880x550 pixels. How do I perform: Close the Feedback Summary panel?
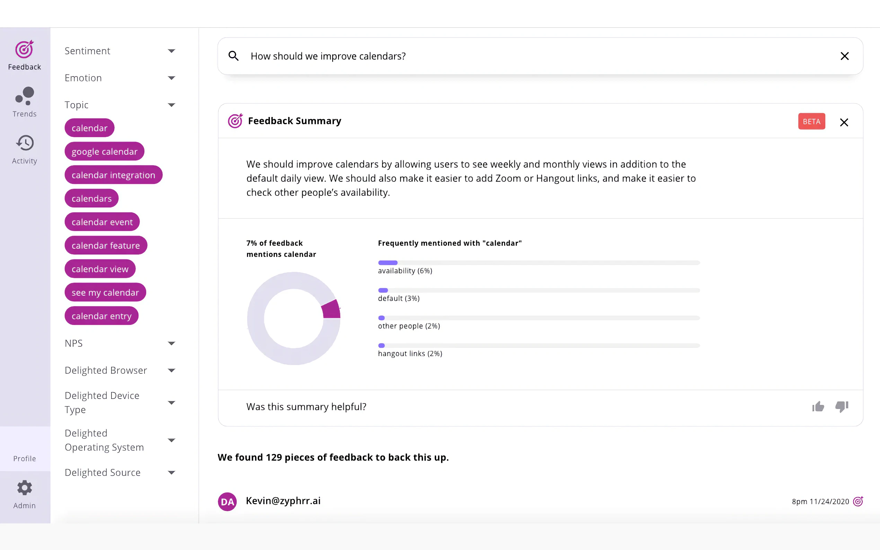click(x=844, y=122)
